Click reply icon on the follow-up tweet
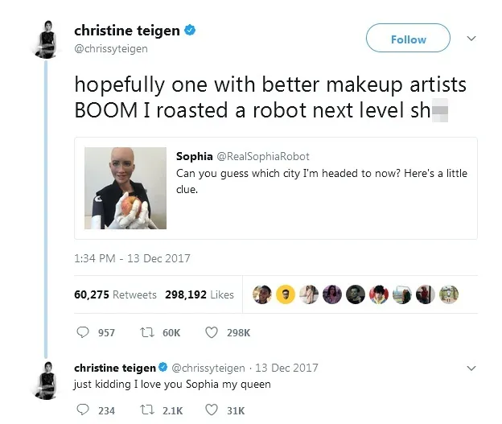 pyautogui.click(x=83, y=410)
